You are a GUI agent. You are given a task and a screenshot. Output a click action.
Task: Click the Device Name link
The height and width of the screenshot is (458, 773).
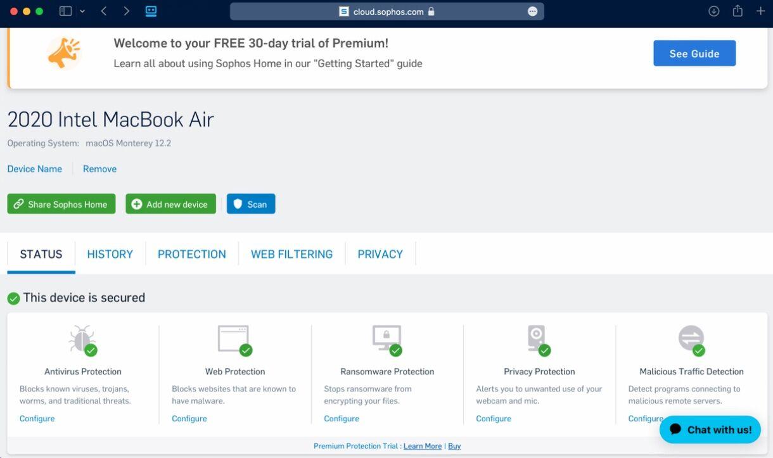coord(35,169)
